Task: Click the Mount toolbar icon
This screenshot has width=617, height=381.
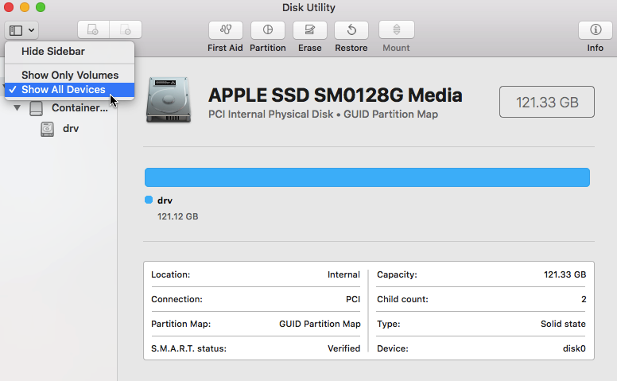Action: click(396, 29)
